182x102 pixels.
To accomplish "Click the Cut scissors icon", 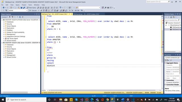I will (x=52, y=8).
